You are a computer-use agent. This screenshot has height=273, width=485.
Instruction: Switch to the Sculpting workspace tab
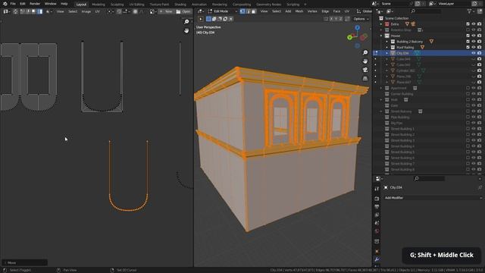point(117,5)
